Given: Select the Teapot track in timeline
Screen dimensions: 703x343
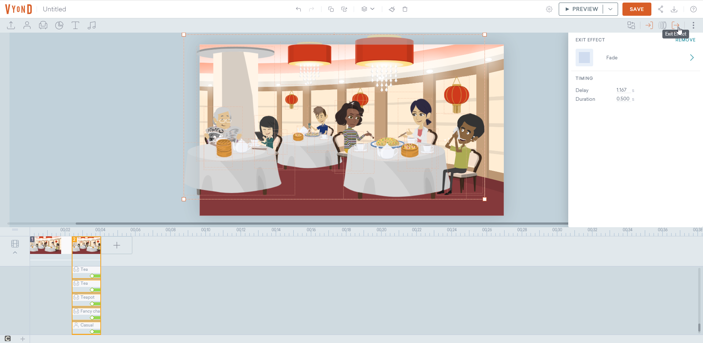Looking at the screenshot, I should pos(86,298).
